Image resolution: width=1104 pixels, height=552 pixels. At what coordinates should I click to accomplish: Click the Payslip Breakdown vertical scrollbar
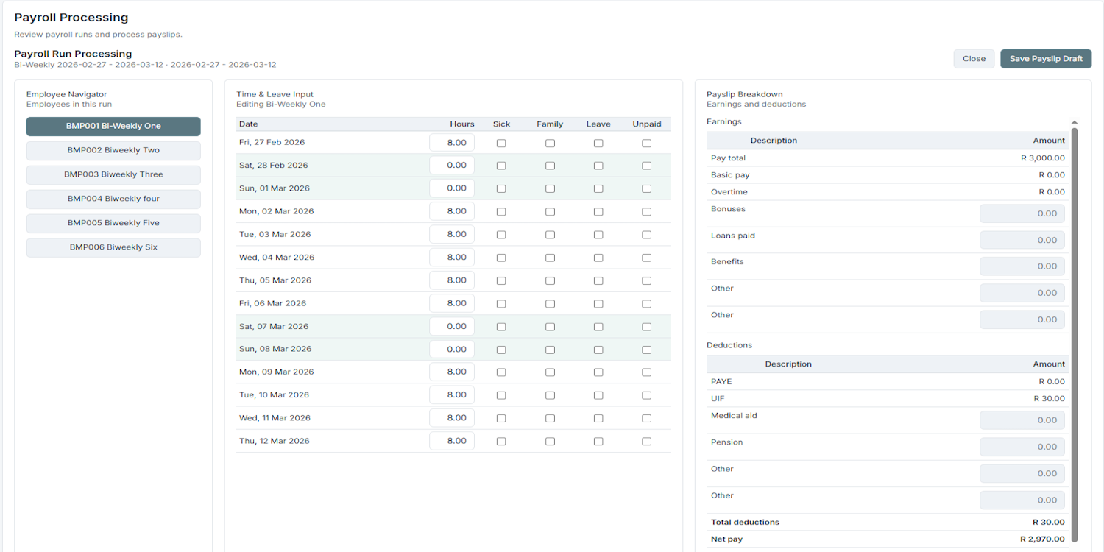click(1075, 331)
